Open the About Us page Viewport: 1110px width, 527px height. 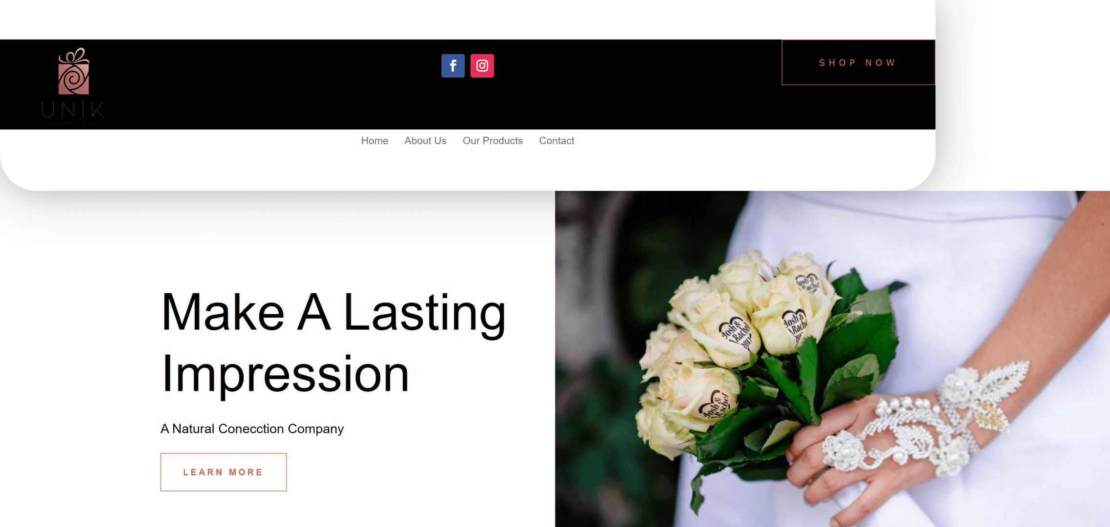425,141
